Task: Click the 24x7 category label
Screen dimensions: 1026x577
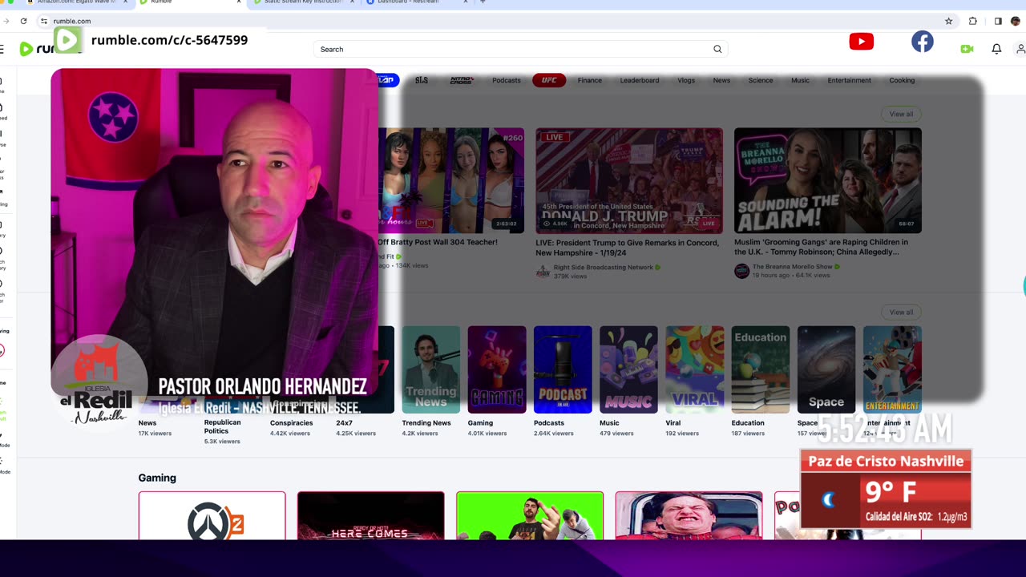Action: [x=345, y=423]
